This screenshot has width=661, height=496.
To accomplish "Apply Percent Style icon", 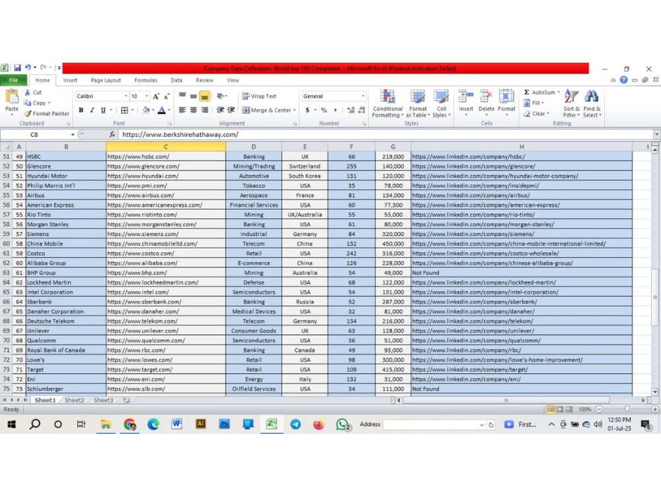I will 324,110.
